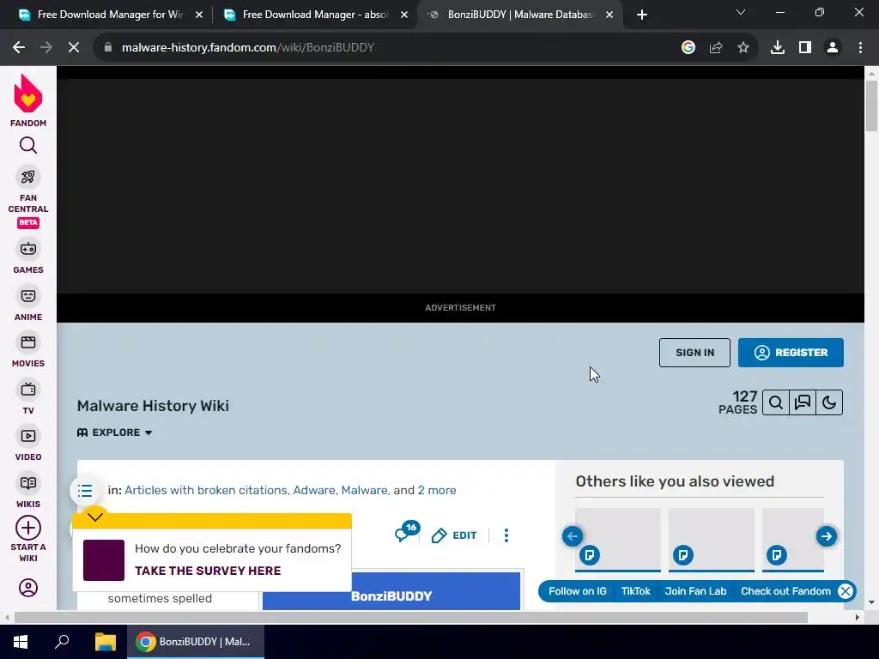Screen dimensions: 879x659
Task: Open TAKE THE SURVEY HERE link
Action: pyautogui.click(x=208, y=571)
